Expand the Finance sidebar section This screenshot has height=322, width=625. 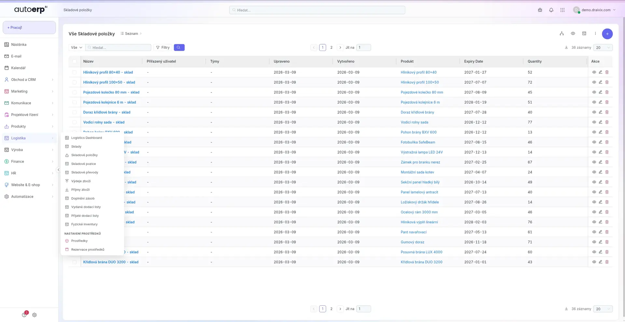click(x=29, y=161)
